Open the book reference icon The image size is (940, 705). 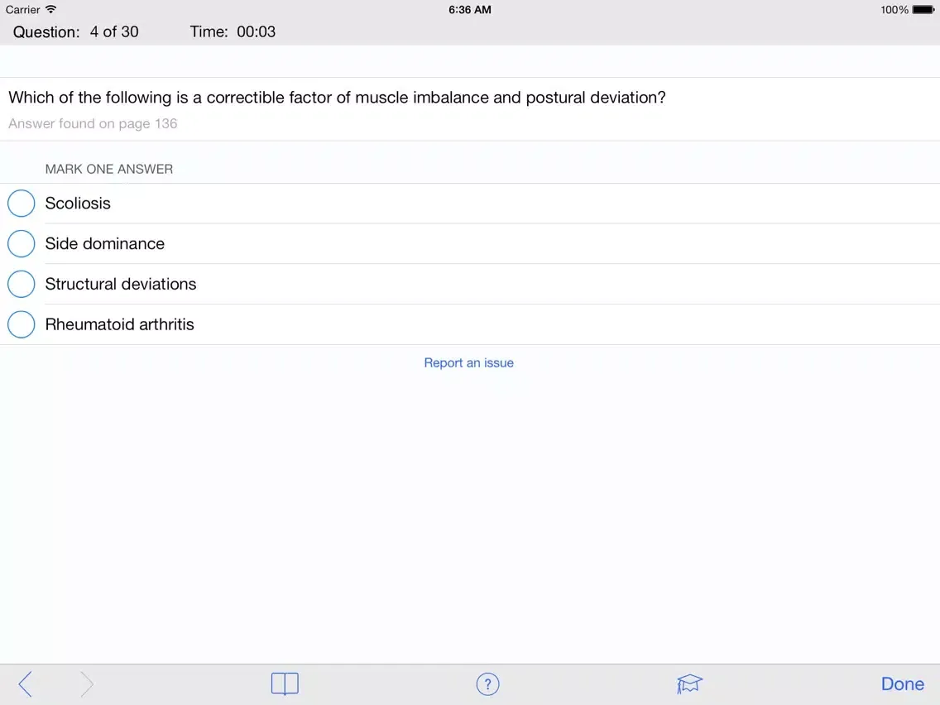point(285,683)
